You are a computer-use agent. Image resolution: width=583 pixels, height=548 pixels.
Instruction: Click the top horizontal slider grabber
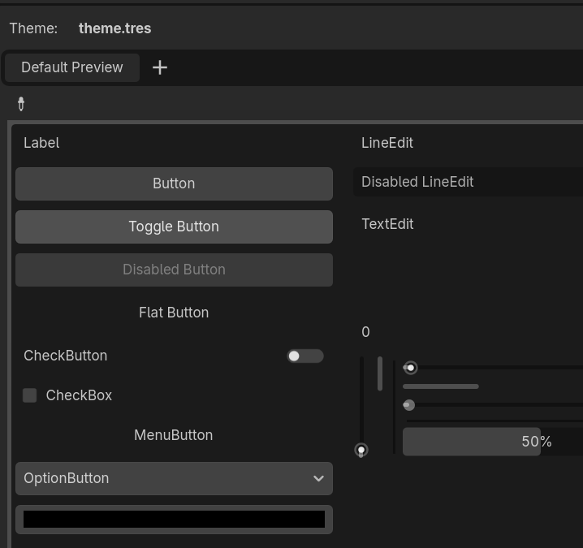[x=411, y=368]
